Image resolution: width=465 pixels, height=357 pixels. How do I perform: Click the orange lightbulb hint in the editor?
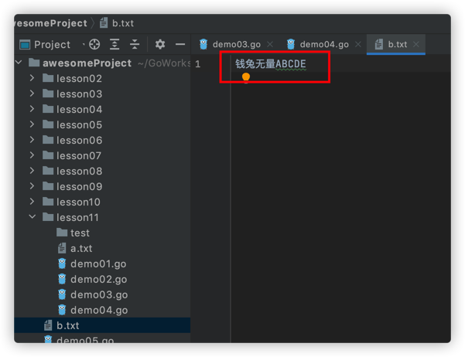coord(246,77)
